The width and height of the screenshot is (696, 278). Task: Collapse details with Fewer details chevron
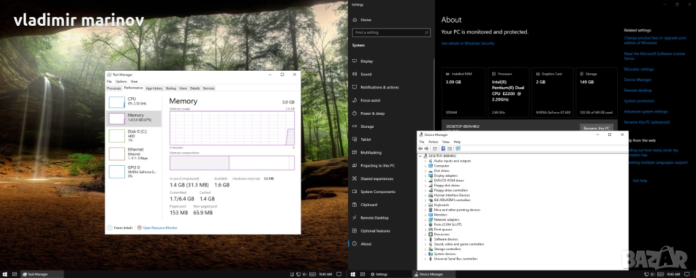pos(110,228)
